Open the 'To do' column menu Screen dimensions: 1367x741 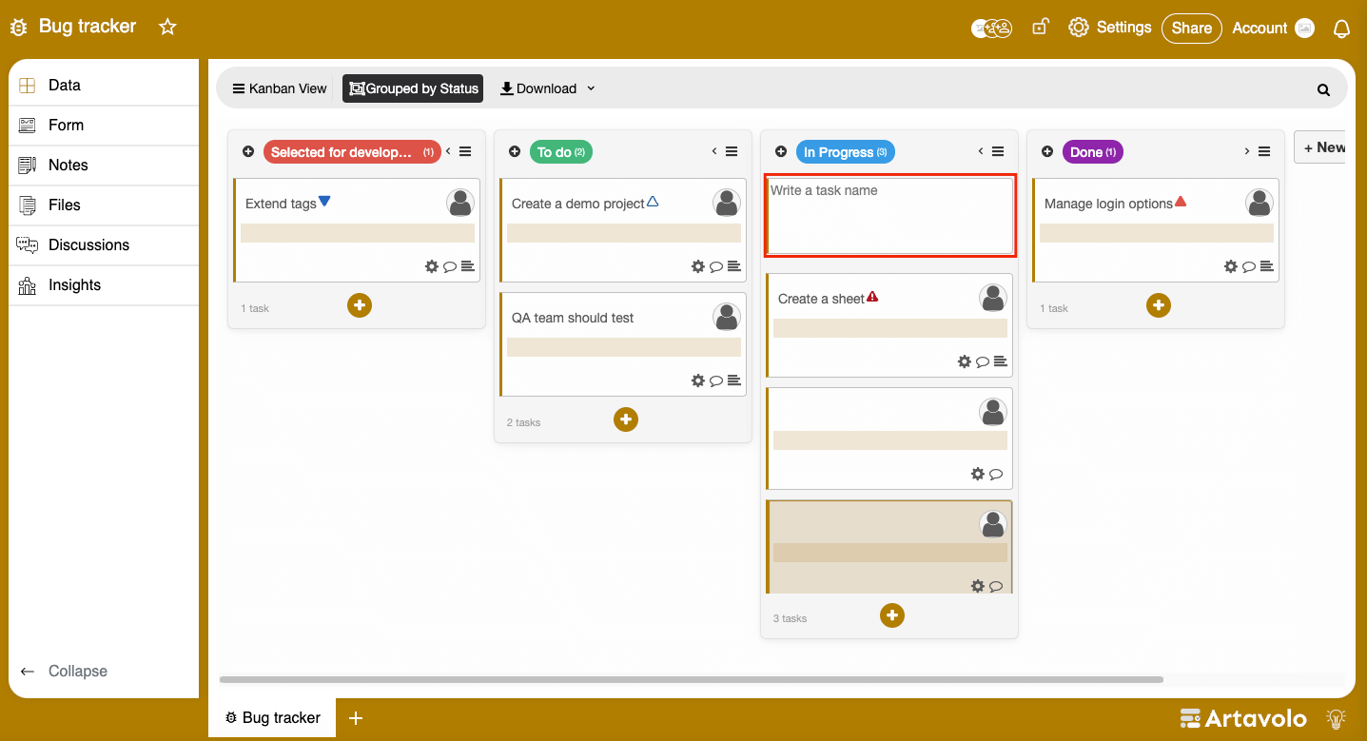coord(731,150)
